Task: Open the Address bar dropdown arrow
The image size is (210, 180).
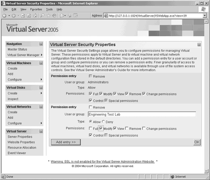Action: pyautogui.click(x=205, y=16)
